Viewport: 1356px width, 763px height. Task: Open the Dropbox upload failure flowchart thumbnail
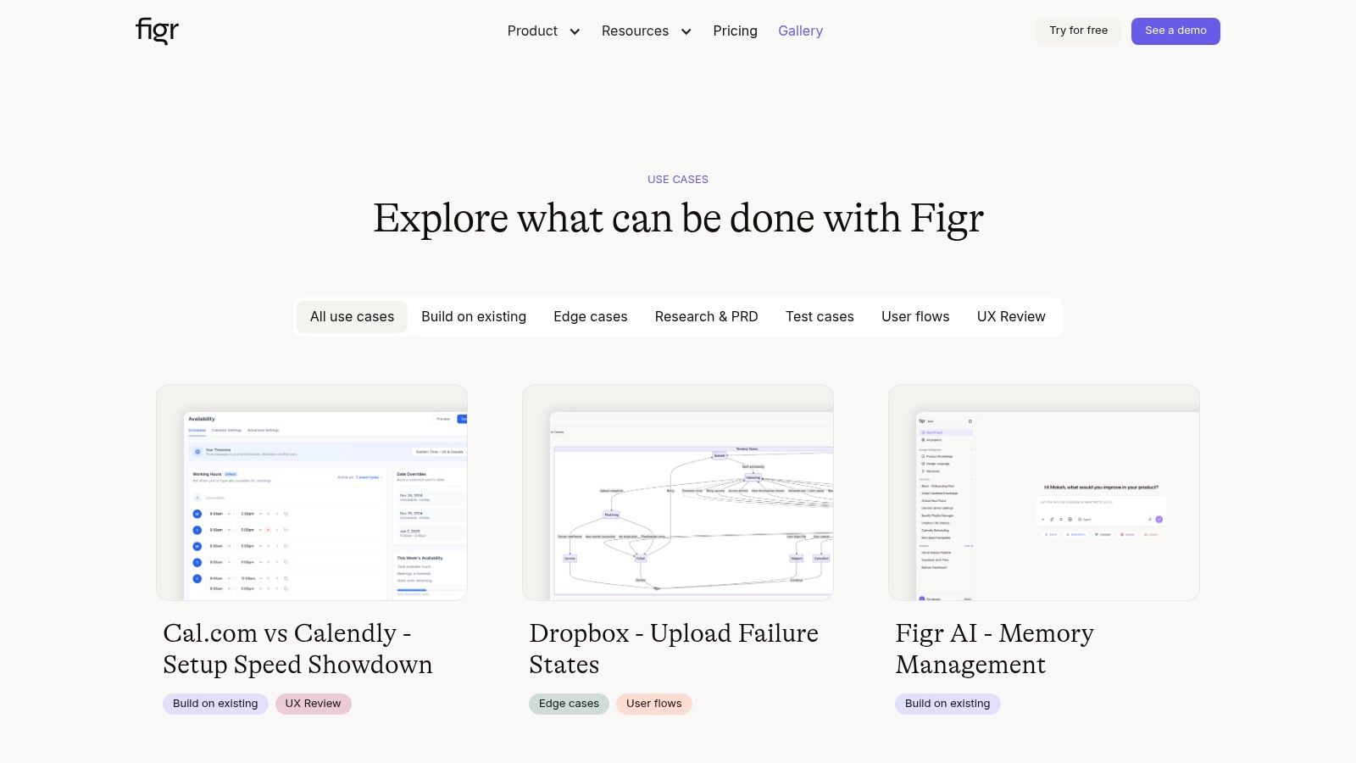678,493
